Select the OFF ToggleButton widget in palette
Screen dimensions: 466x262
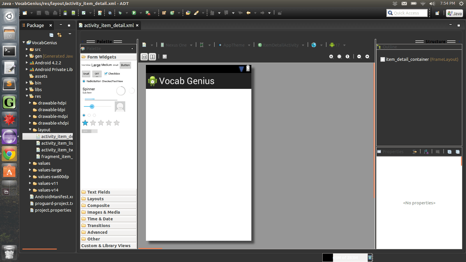pos(97,74)
